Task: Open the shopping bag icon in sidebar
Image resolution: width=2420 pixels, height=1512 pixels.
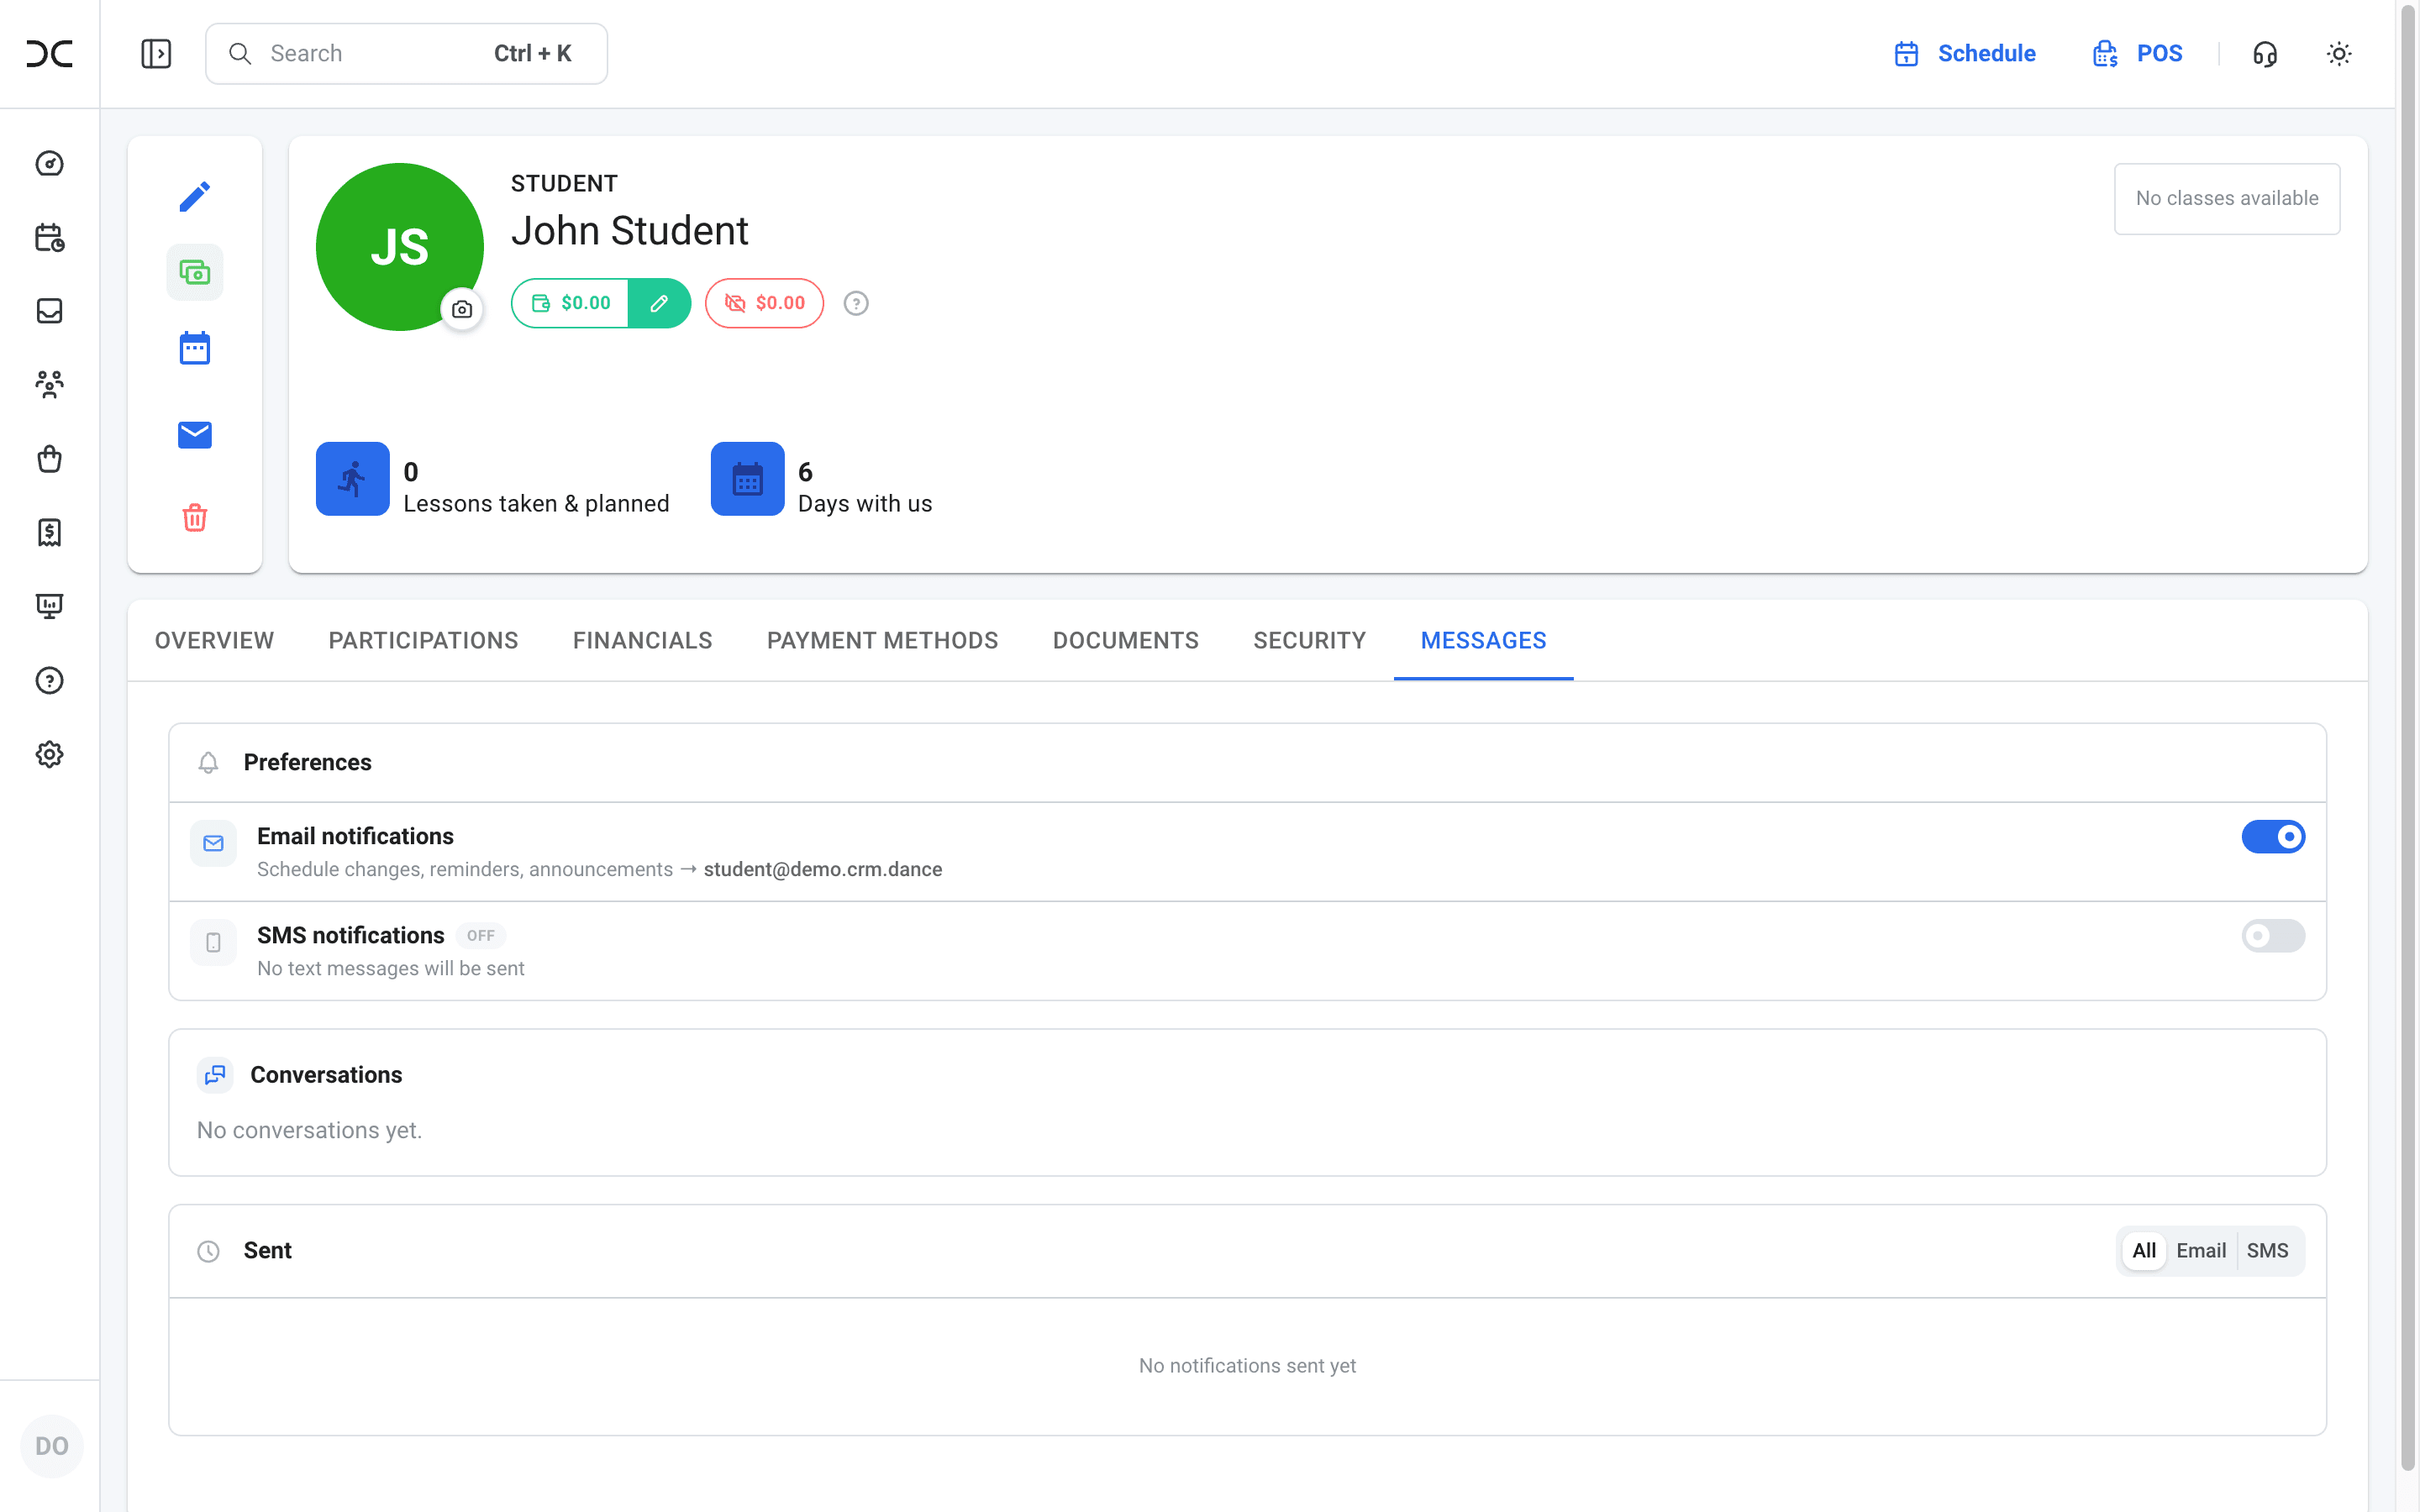Action: 49,459
